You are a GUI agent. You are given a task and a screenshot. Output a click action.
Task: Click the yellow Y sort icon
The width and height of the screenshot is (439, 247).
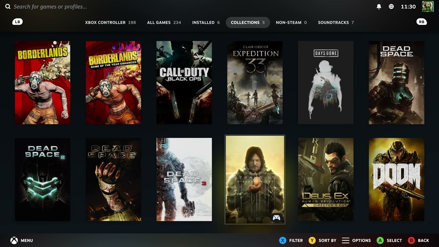click(312, 240)
